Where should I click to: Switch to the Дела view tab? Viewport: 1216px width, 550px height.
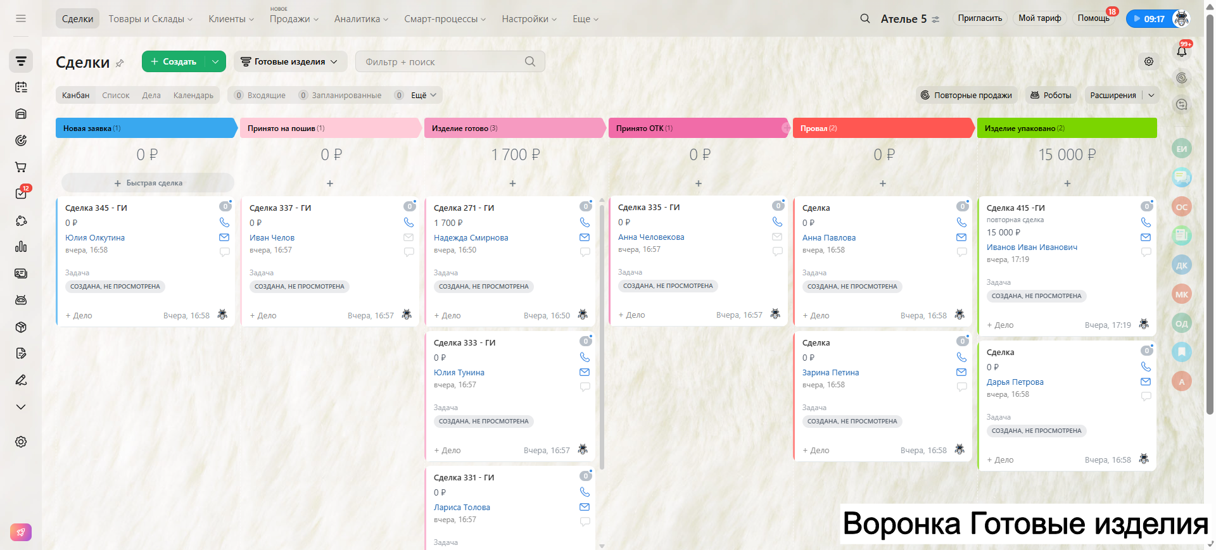[x=151, y=95]
